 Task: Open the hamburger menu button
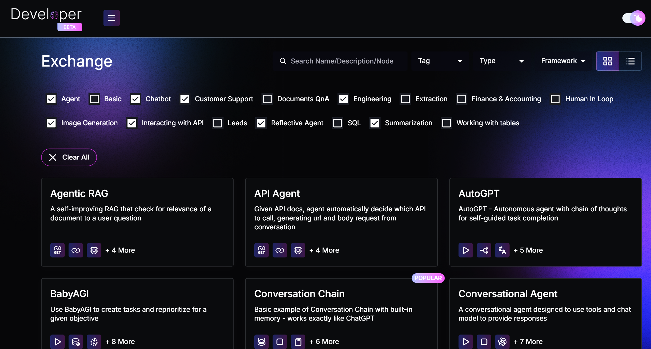[111, 18]
